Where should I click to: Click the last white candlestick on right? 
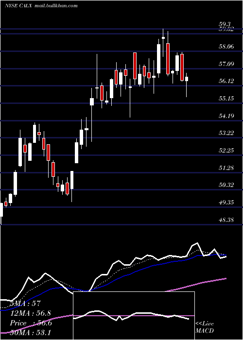(186, 79)
